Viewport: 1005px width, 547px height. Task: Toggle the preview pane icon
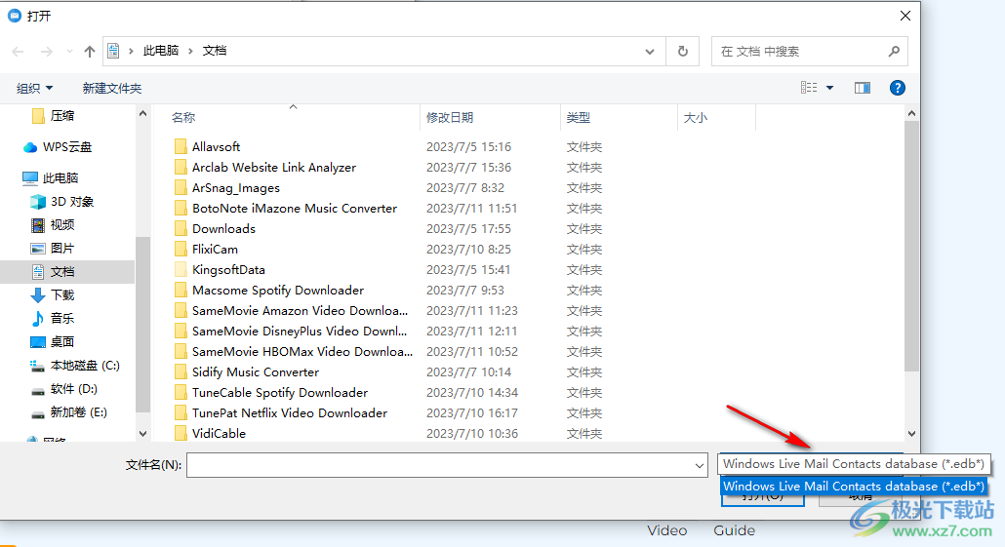click(x=863, y=88)
